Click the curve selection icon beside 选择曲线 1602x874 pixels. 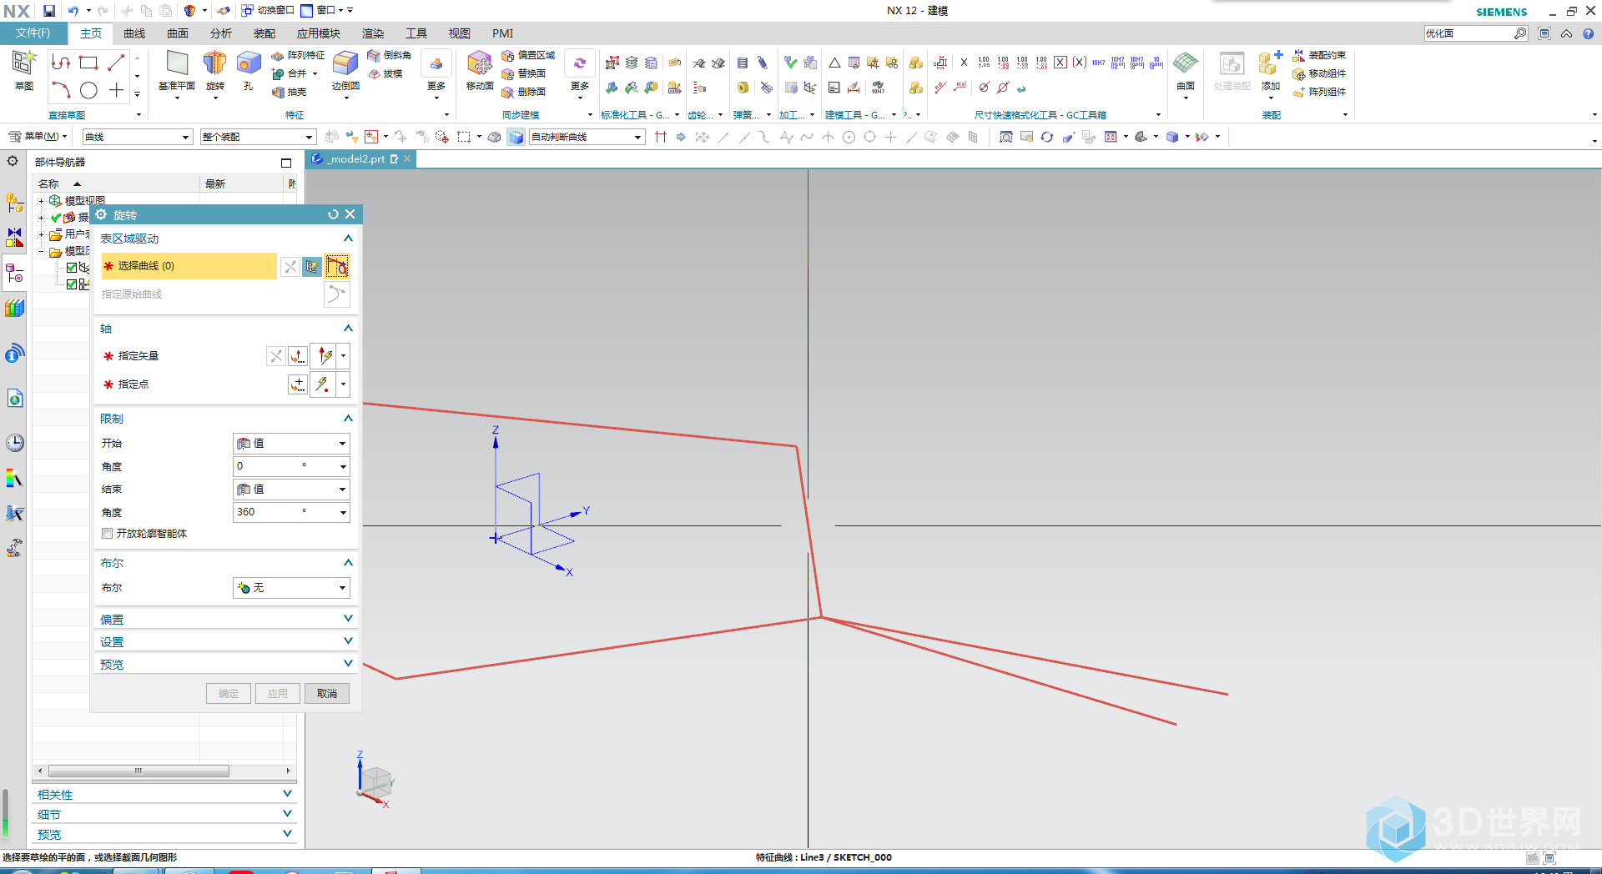[x=337, y=267]
